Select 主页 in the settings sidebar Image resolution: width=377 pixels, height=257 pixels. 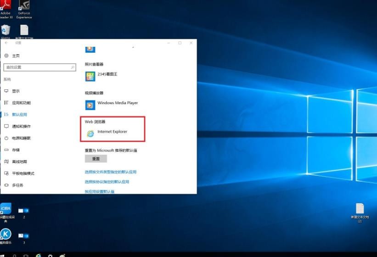[16, 56]
